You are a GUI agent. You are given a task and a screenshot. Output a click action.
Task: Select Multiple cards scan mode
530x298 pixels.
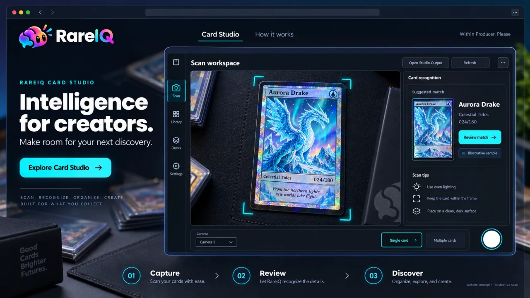pyautogui.click(x=445, y=240)
